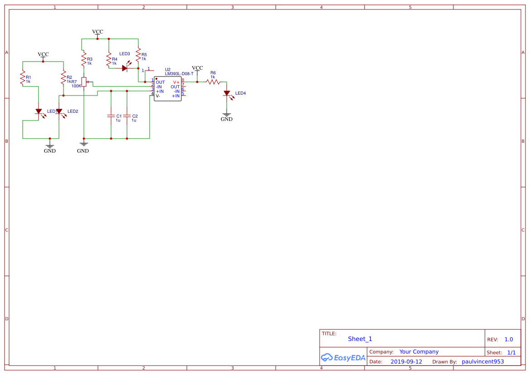
Task: Select resistor R1 in the schematic
Action: click(x=22, y=78)
